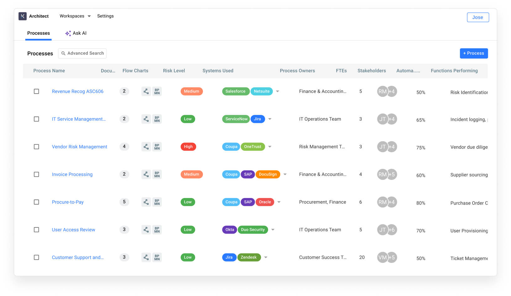Screen dimensions: 511x296
Task: Click JT stakeholder avatar in User Access Review row
Action: (x=382, y=230)
